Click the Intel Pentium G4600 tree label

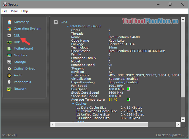point(86,26)
